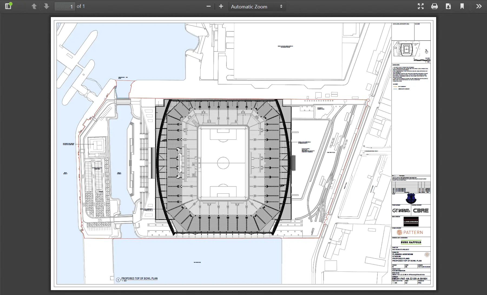Click the key plan thumbnail in title block
The width and height of the screenshot is (487, 295).
tap(406, 49)
